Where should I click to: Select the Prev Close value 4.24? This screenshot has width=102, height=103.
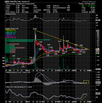point(18,12)
